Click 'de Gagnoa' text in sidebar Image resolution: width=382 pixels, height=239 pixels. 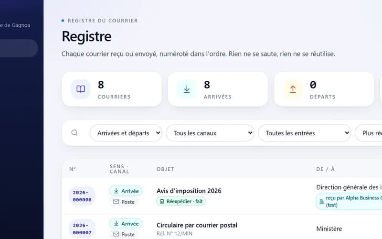click(x=17, y=25)
